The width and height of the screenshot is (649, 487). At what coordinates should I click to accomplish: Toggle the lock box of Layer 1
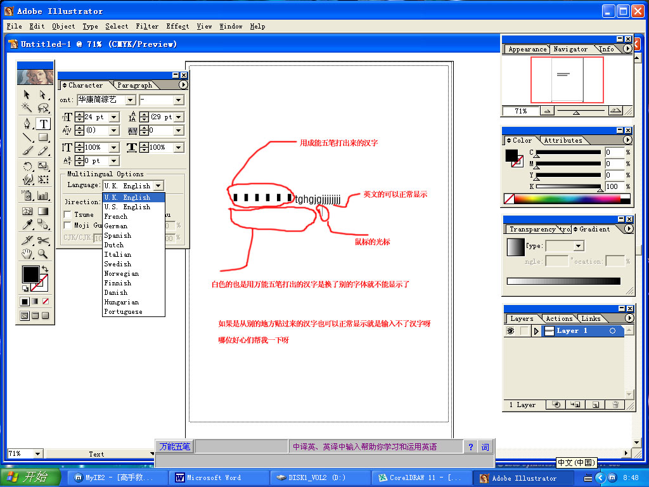coord(524,331)
